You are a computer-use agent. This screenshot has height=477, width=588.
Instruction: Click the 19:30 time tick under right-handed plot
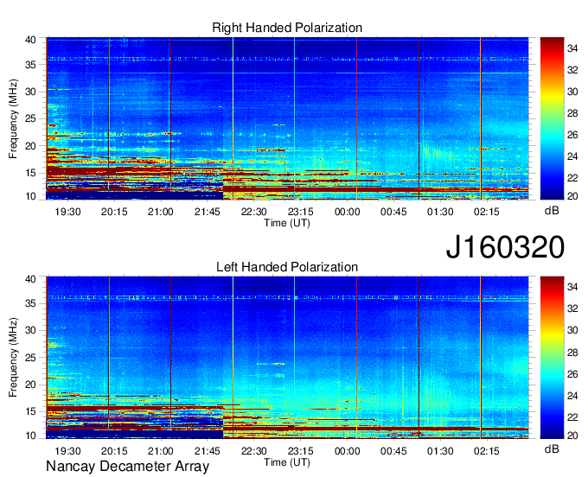click(x=67, y=212)
